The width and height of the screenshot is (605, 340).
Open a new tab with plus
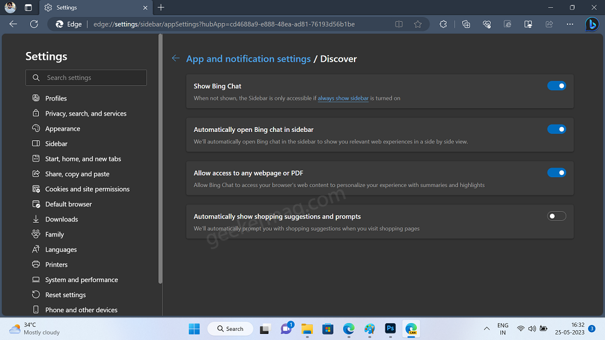coord(161,7)
